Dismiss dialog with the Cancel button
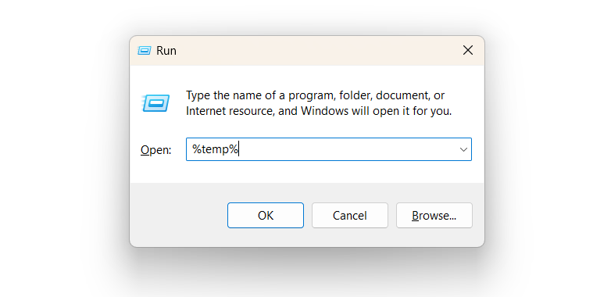 pos(349,215)
